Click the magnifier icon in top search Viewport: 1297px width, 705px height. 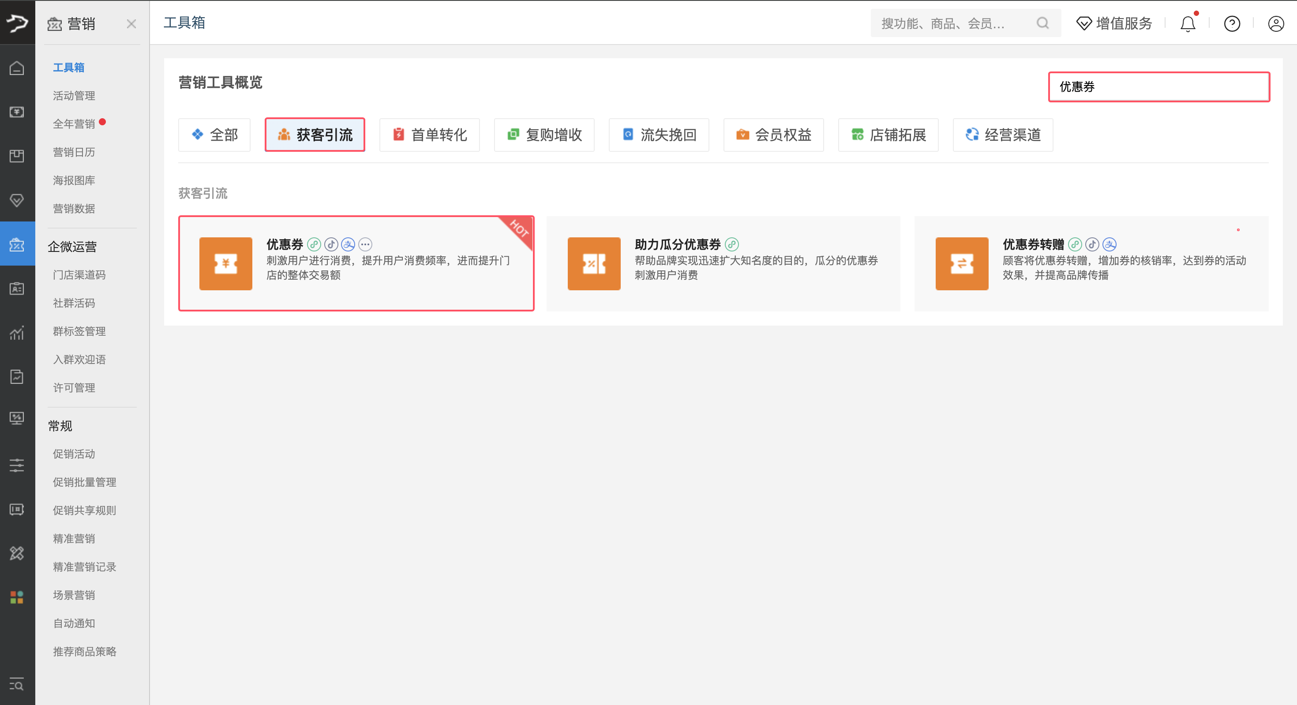coord(1043,23)
